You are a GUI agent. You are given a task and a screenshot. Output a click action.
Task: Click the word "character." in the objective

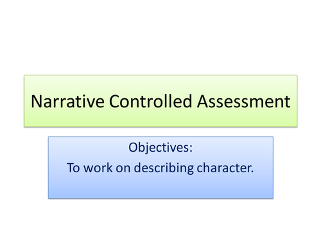tap(225, 168)
